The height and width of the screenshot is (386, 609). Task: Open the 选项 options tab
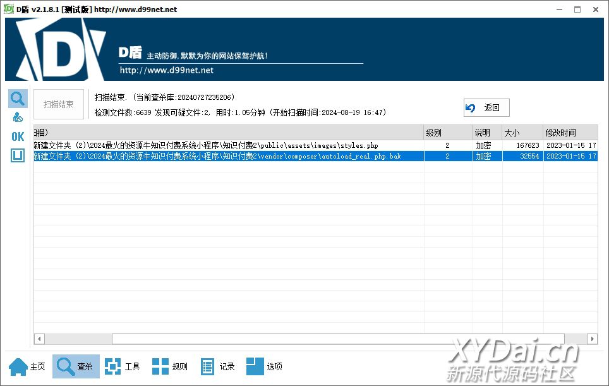point(264,366)
